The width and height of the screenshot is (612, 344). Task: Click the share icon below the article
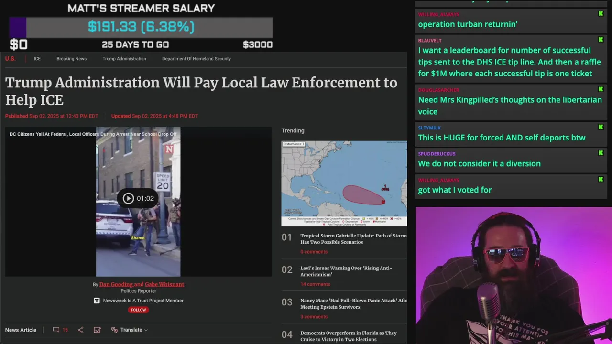(x=80, y=330)
